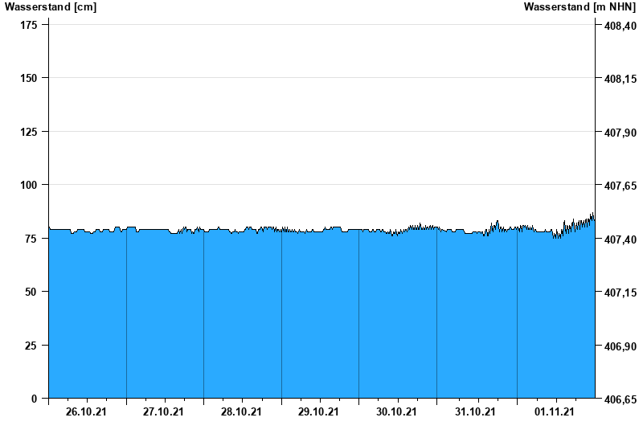Select the 175 tick on the left axis
Image resolution: width=643 pixels, height=442 pixels.
pyautogui.click(x=28, y=25)
